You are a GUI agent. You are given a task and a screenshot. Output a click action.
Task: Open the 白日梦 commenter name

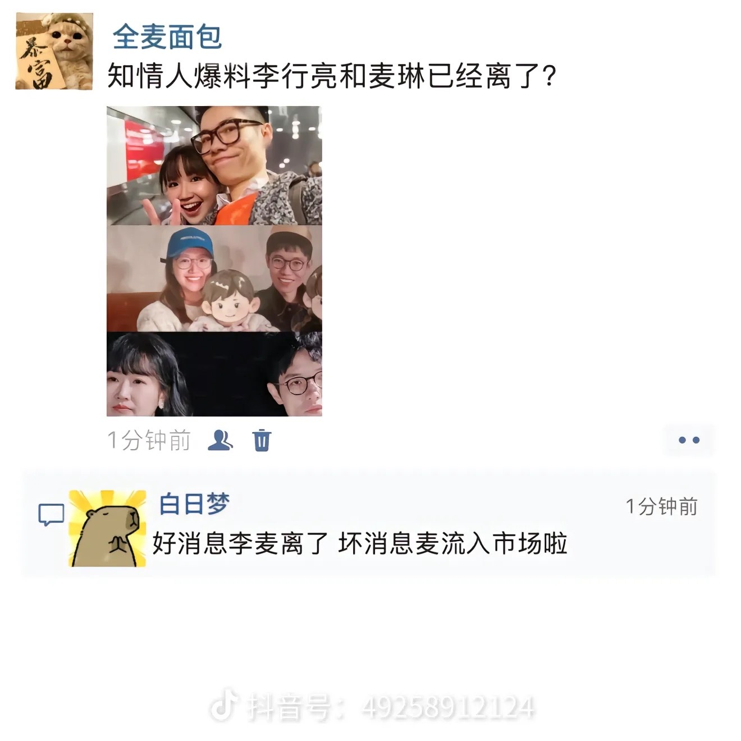(194, 504)
